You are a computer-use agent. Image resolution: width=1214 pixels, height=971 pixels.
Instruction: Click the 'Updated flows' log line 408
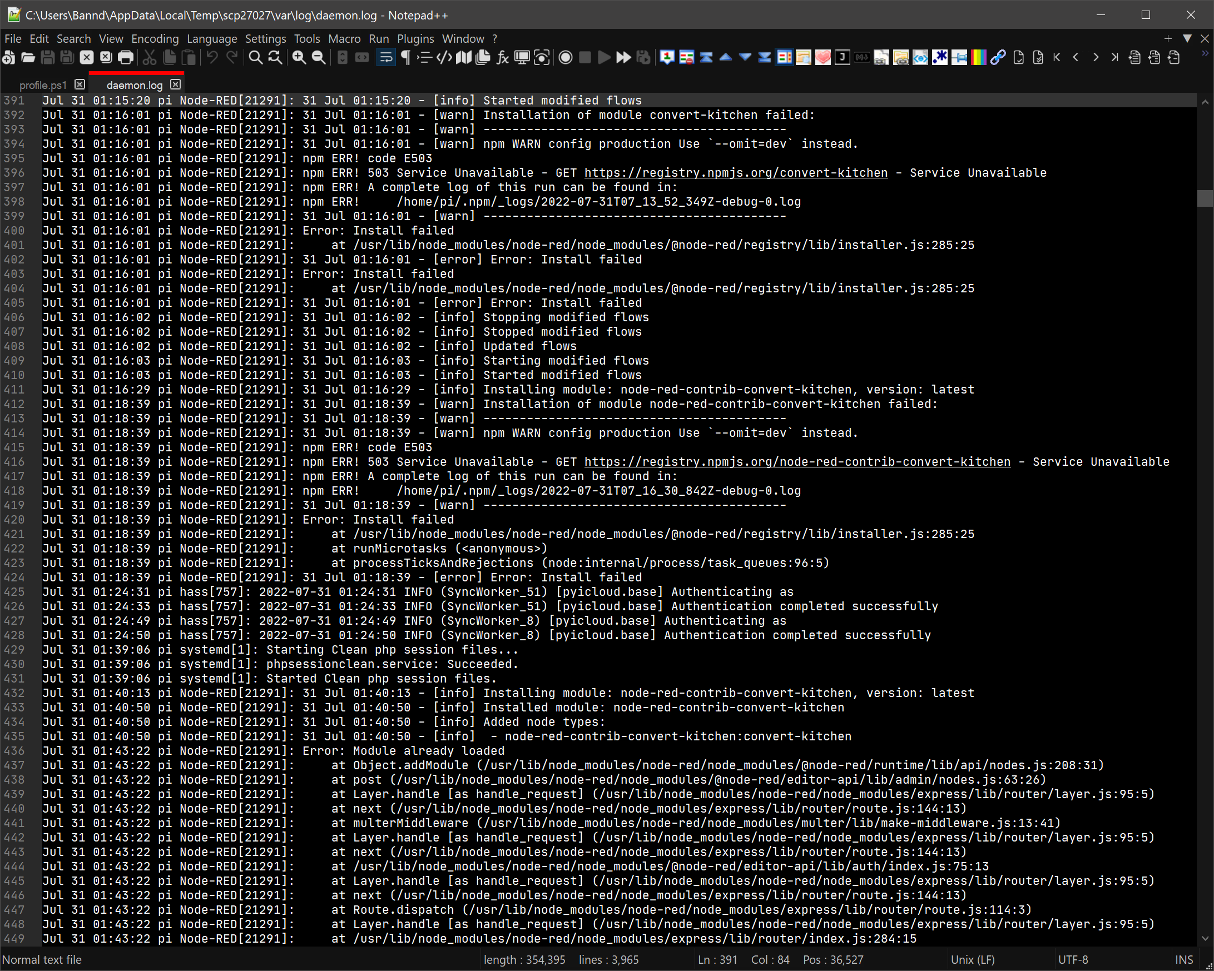tap(310, 347)
